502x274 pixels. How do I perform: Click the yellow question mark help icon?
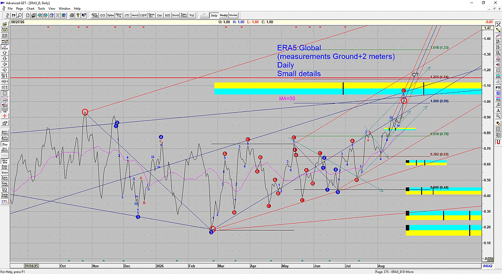tap(78, 15)
